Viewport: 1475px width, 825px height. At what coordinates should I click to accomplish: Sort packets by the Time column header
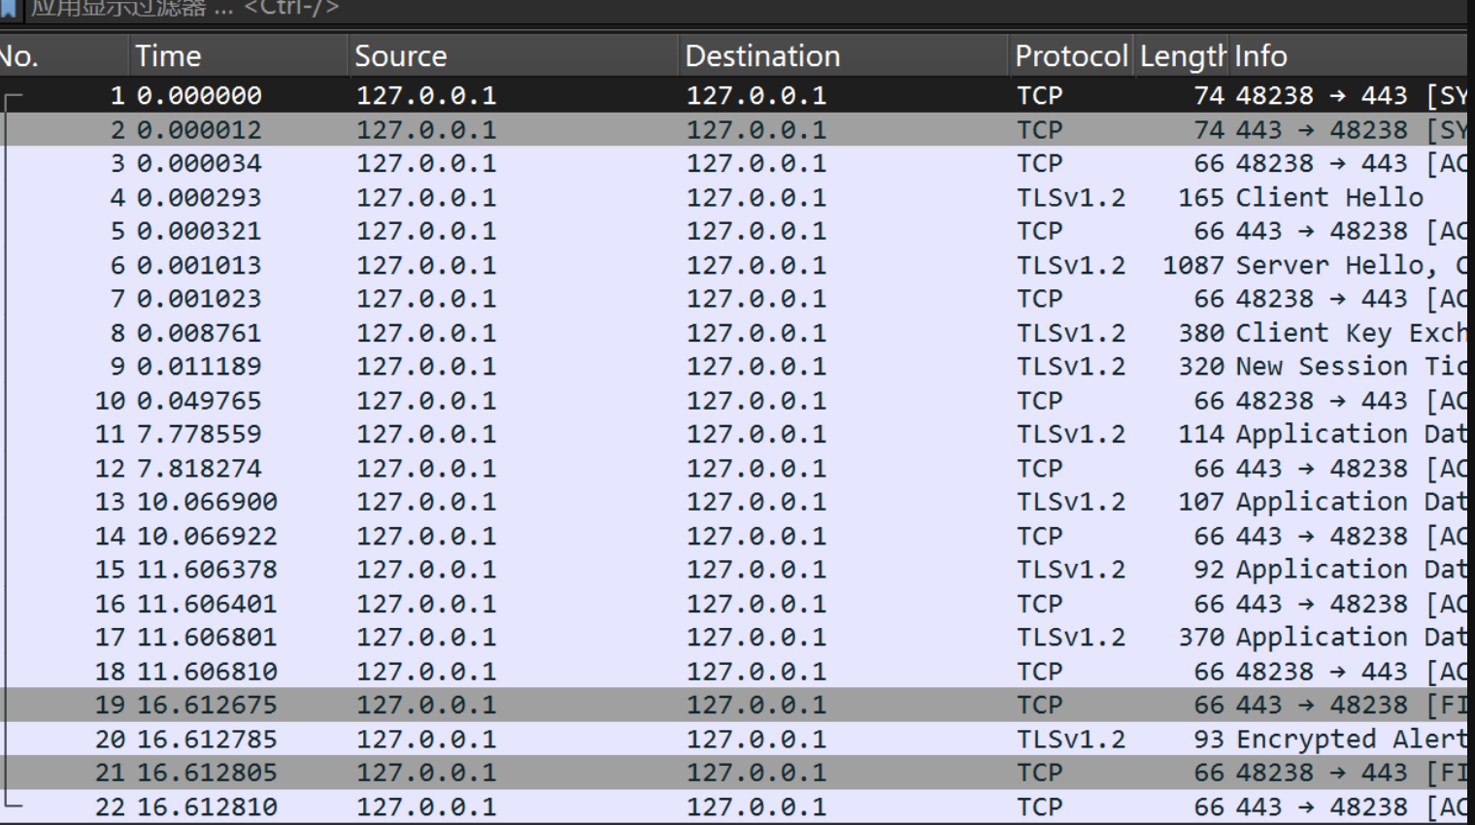[168, 56]
